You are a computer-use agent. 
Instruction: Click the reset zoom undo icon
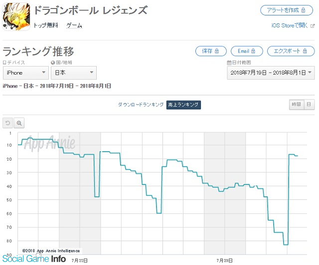(x=8, y=123)
